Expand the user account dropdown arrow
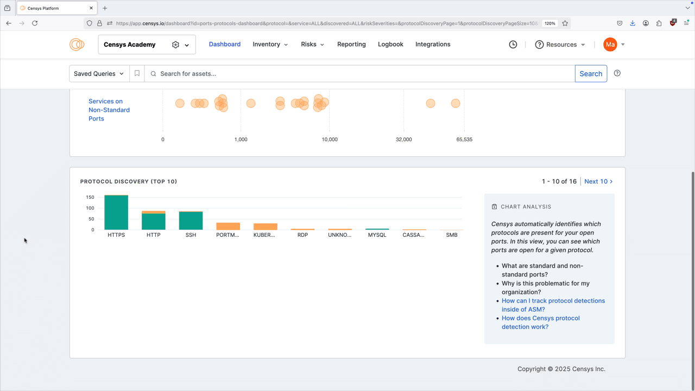The image size is (695, 391). point(623,45)
